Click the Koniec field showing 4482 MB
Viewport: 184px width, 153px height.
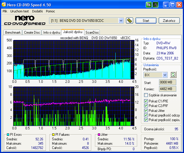pyautogui.click(x=168, y=89)
